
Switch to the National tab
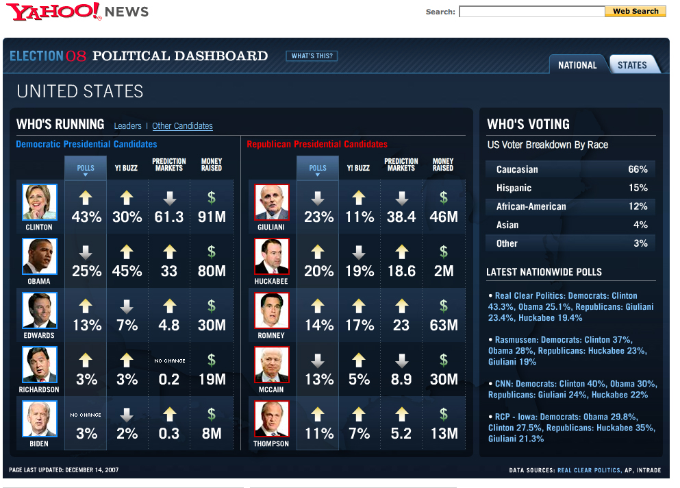tap(577, 64)
